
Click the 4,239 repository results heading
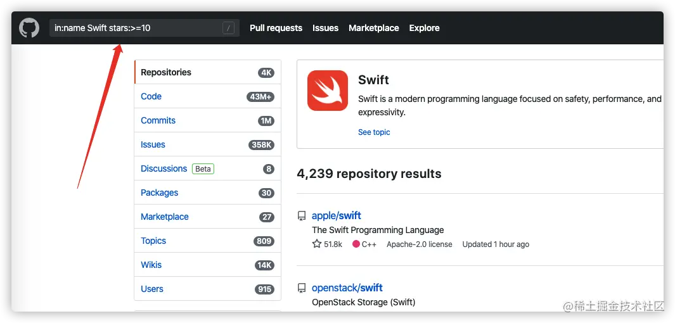point(369,174)
